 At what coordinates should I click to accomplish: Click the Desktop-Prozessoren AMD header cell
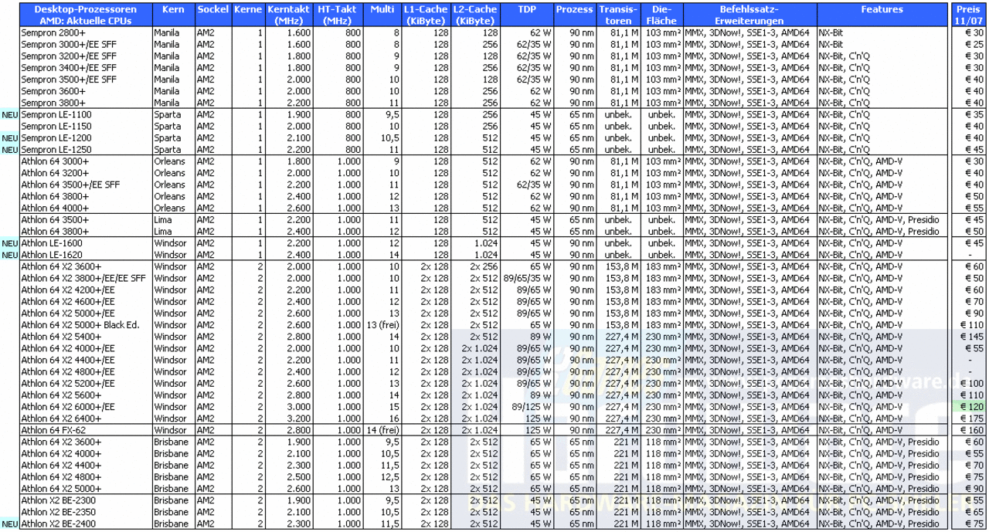(86, 15)
